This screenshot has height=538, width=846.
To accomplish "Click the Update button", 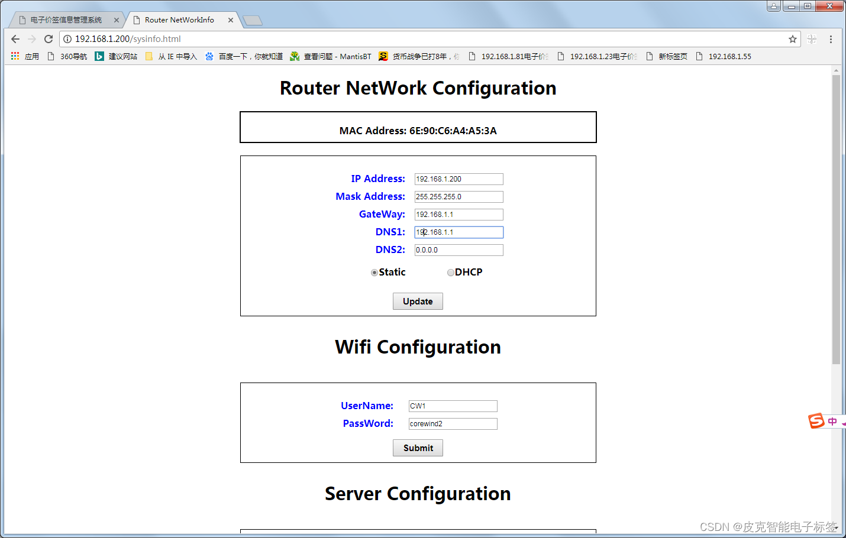I will (418, 302).
